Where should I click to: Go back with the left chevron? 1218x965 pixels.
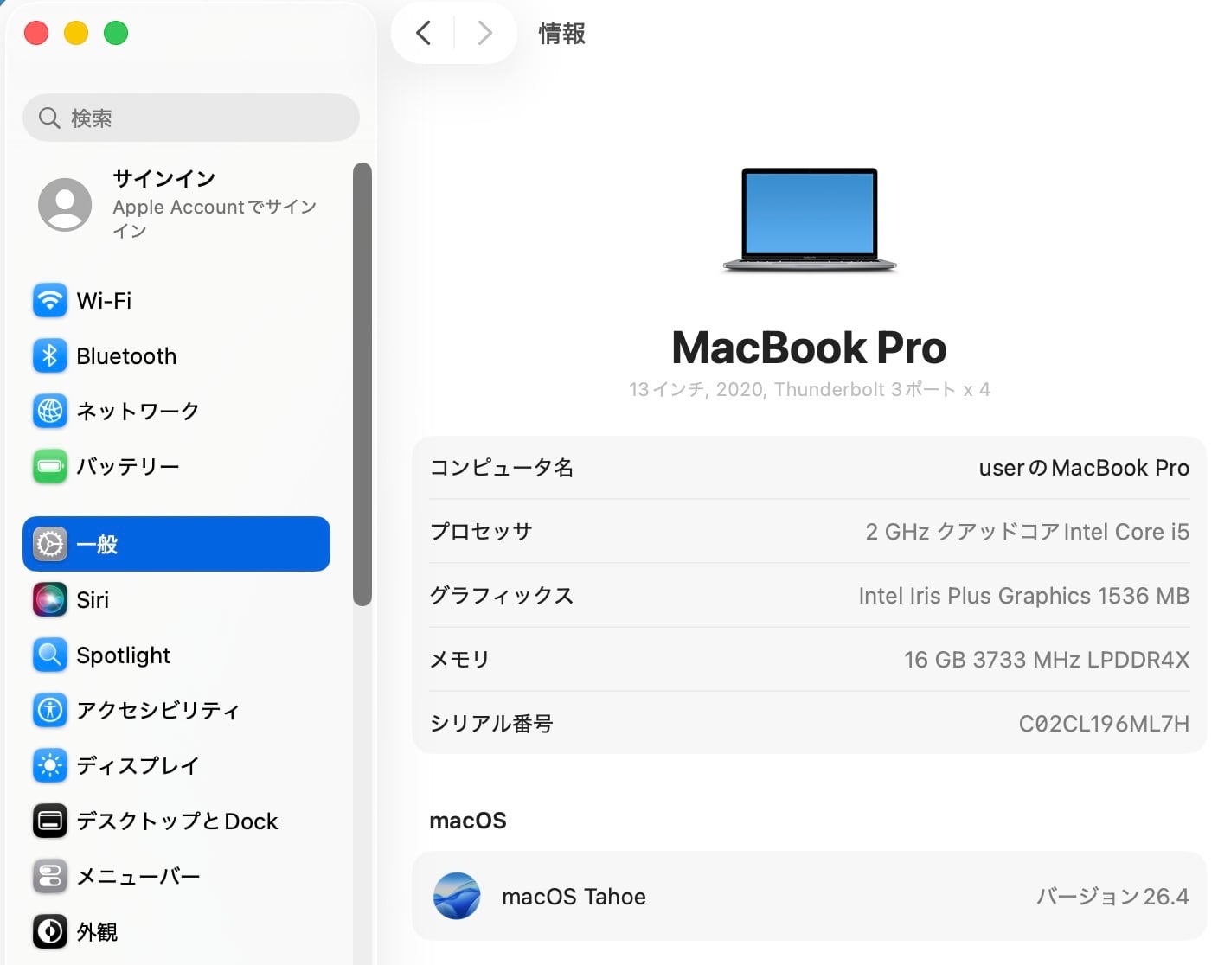click(423, 33)
